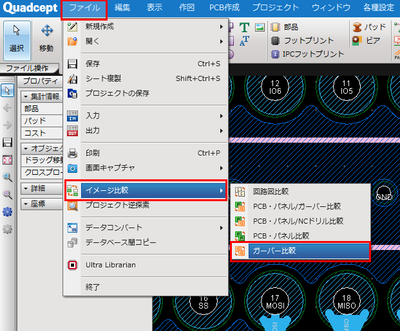Image resolution: width=400 pixels, height=331 pixels.
Task: Select the コスト row in summary
Action: (x=42, y=133)
